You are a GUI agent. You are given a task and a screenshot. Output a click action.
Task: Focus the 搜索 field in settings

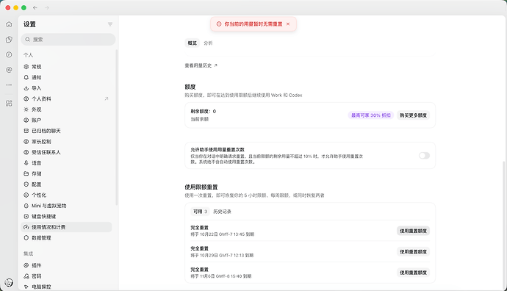(x=68, y=40)
